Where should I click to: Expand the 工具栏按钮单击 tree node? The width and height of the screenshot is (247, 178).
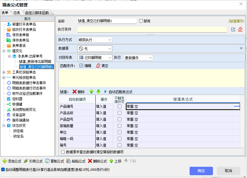4,72
